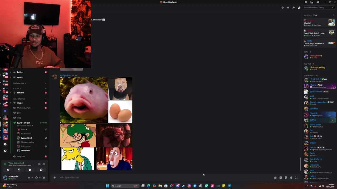Click the search magnifier icon
This screenshot has width=337, height=189.
coord(333,8)
